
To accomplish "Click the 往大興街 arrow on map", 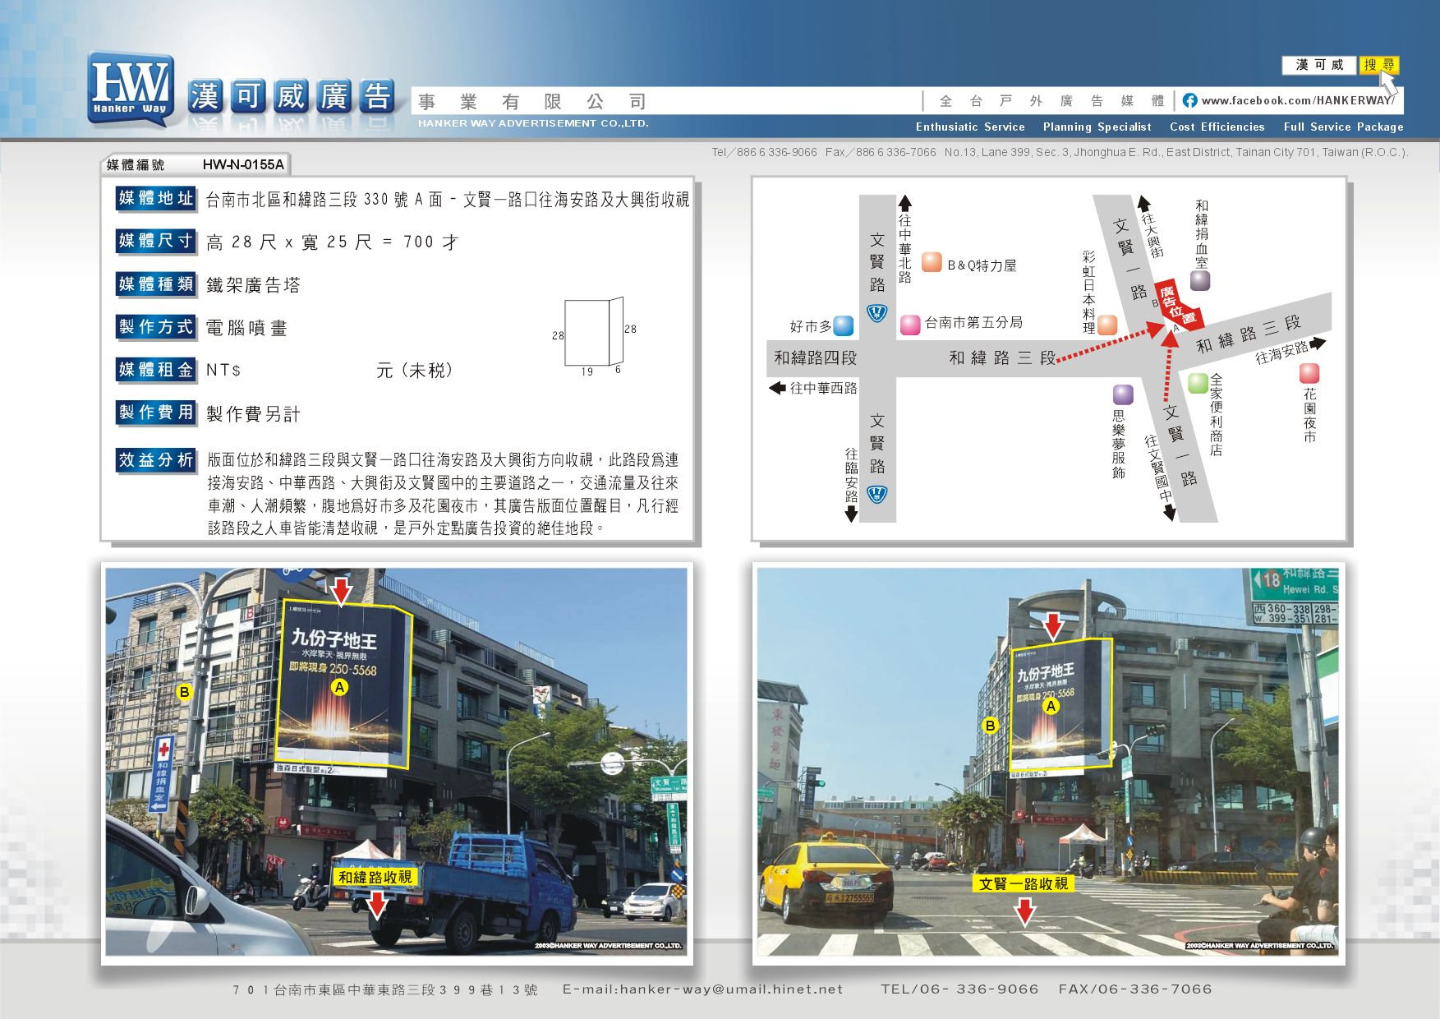I will (1143, 204).
